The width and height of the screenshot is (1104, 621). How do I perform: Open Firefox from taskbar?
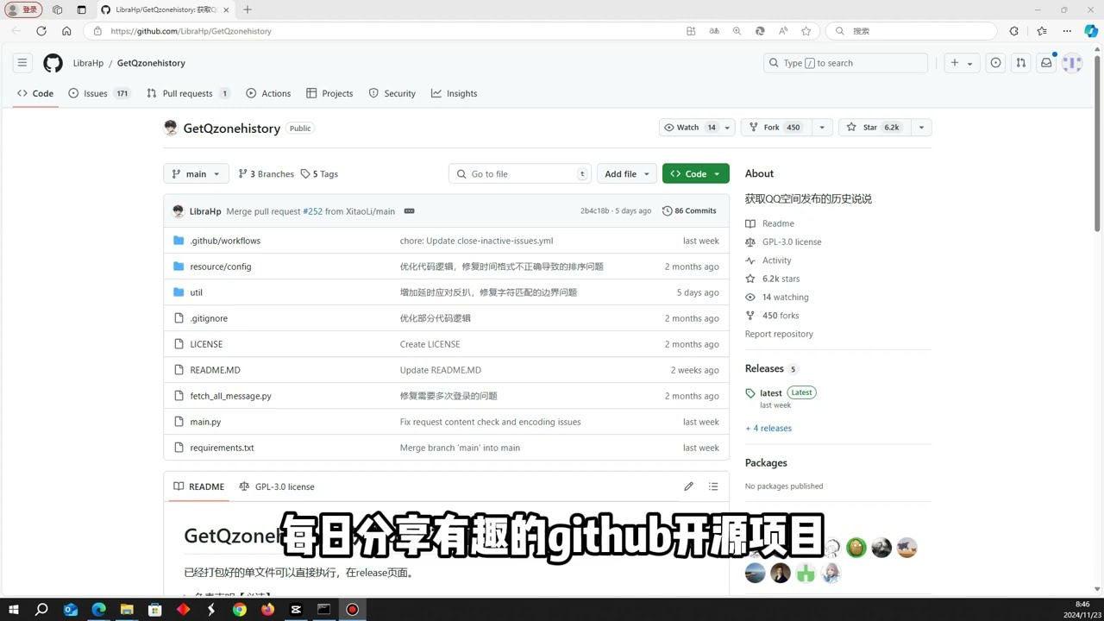click(x=267, y=610)
